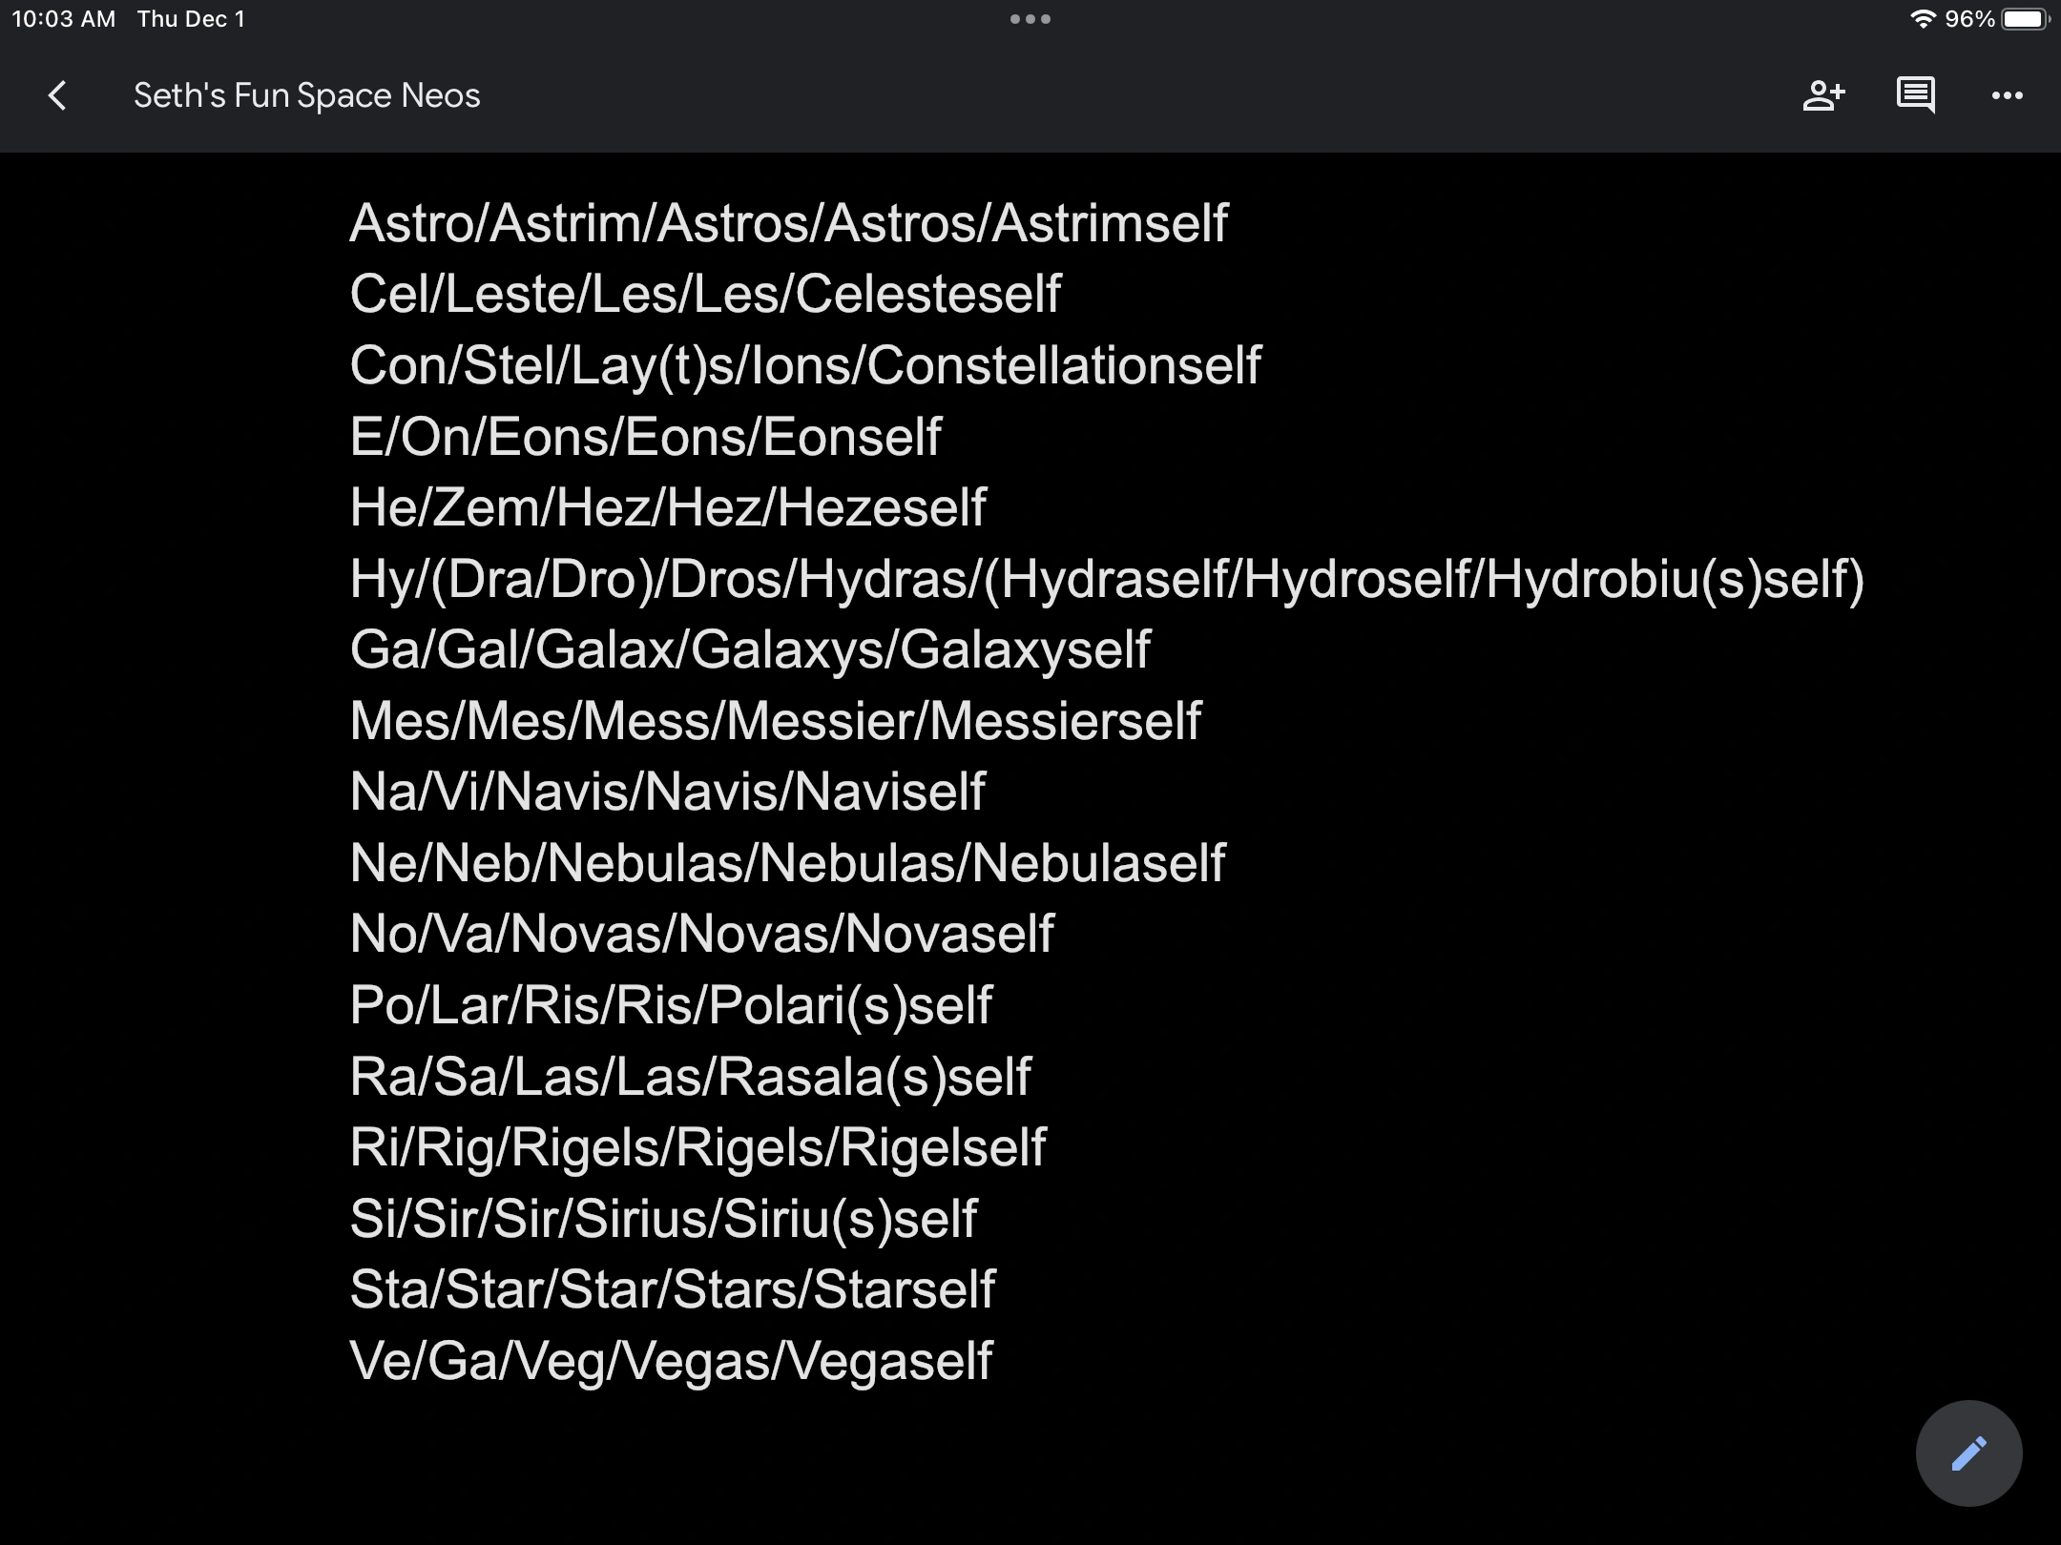The image size is (2061, 1545).
Task: Click the Mes/Mes/Mess/Messier line
Action: pyautogui.click(x=775, y=721)
